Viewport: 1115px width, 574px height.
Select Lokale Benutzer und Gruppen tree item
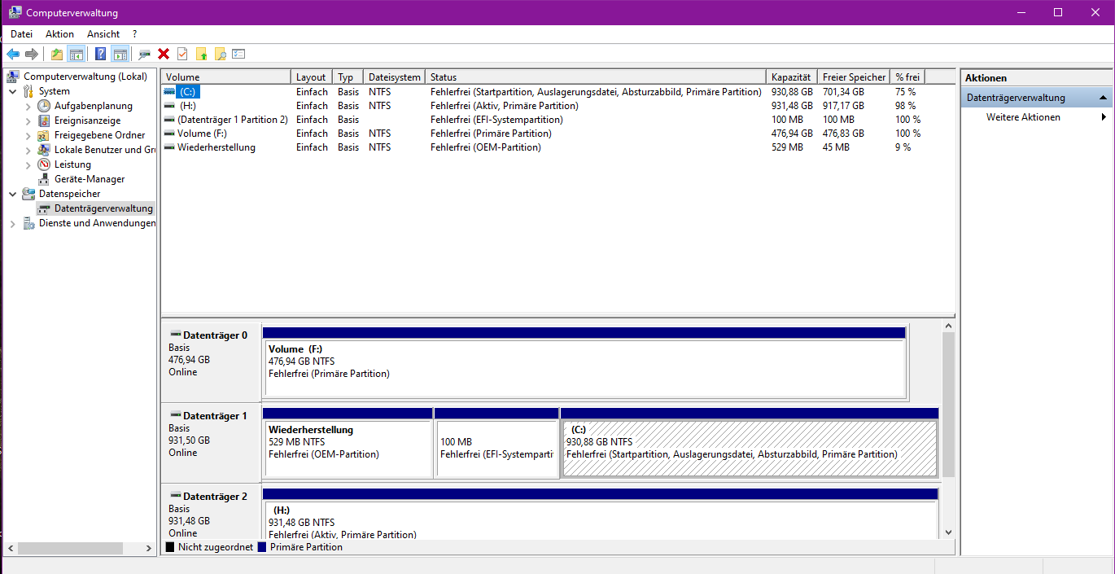point(105,150)
